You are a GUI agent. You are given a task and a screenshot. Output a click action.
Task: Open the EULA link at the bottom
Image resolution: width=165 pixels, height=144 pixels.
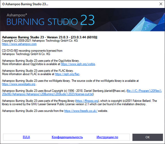click(26, 137)
